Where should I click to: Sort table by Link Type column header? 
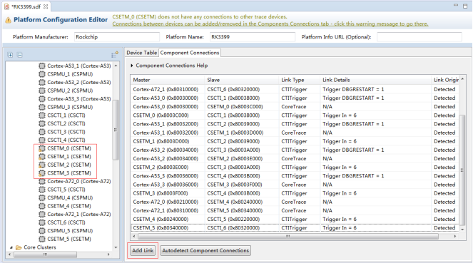tap(299, 80)
